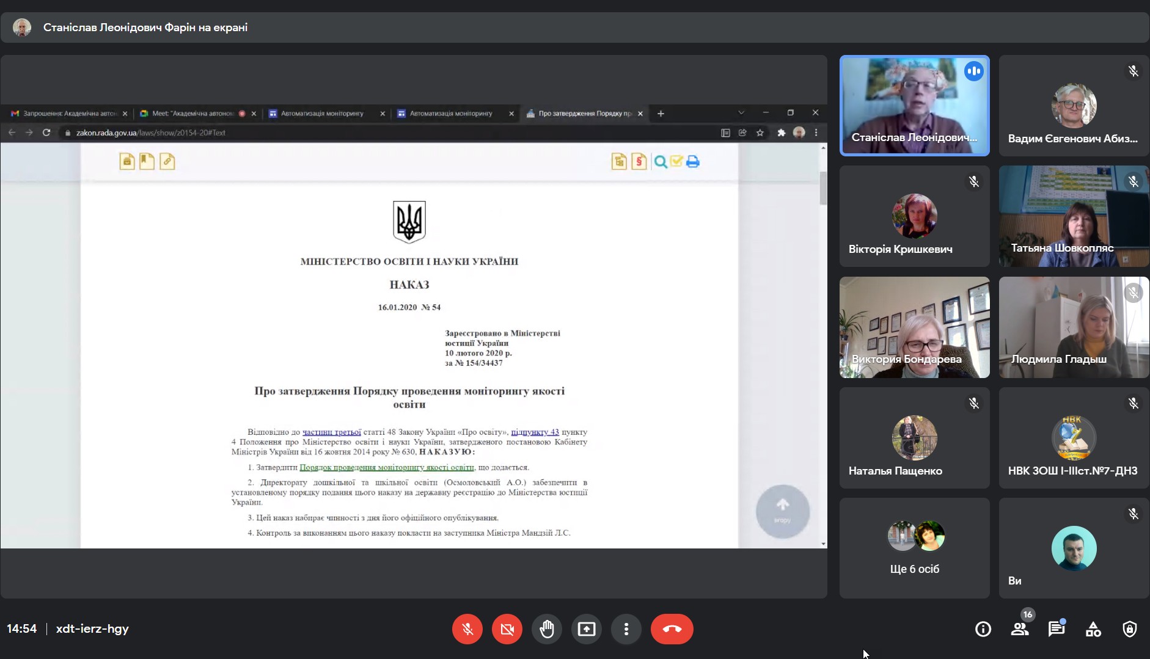Click the browser forward arrow
The width and height of the screenshot is (1150, 659).
click(29, 133)
